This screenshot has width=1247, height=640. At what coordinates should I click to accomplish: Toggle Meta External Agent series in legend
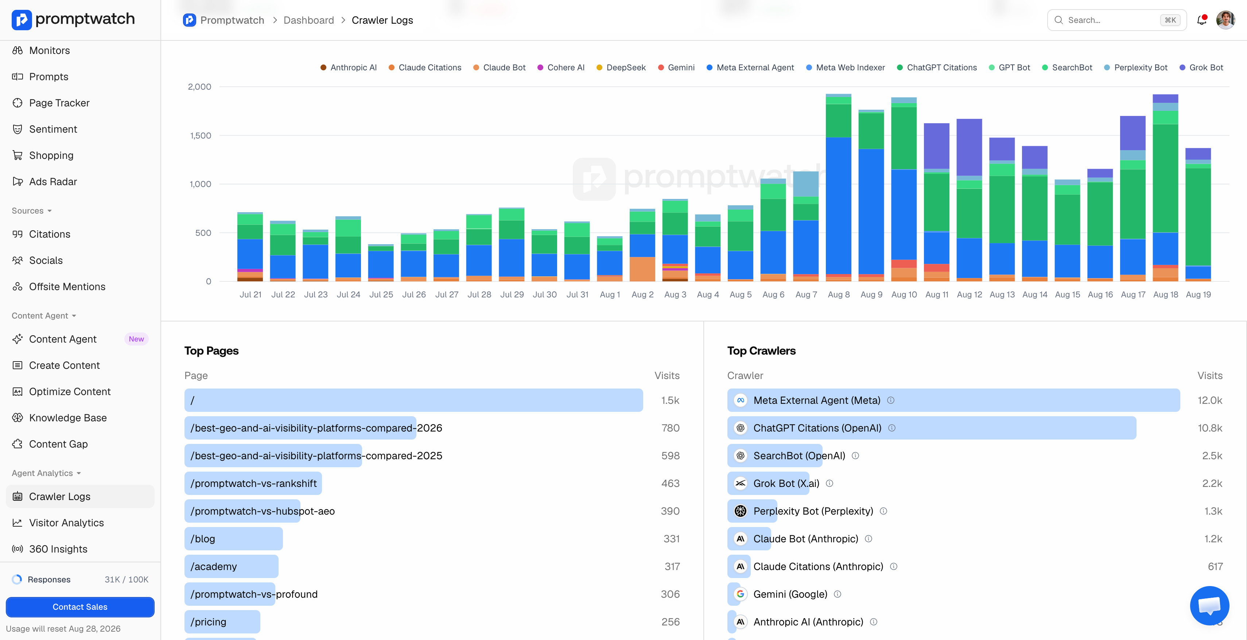tap(750, 68)
